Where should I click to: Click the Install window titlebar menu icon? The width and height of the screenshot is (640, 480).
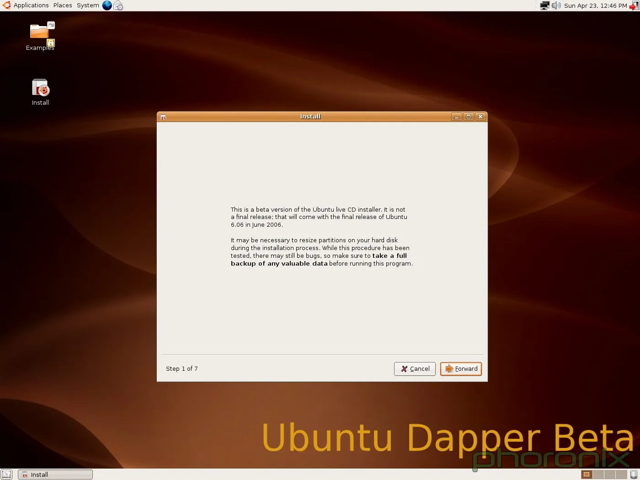pyautogui.click(x=163, y=117)
